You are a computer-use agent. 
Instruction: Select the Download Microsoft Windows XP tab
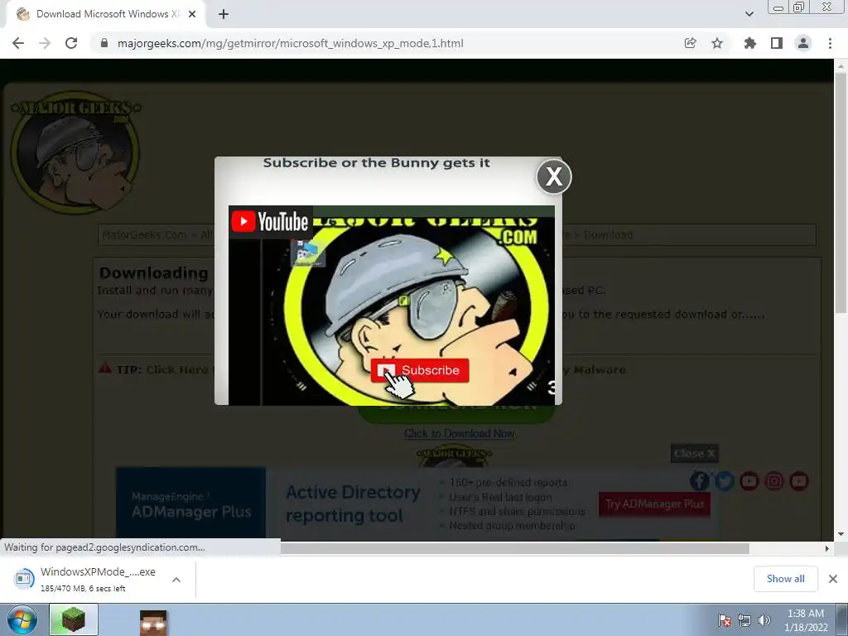(105, 14)
